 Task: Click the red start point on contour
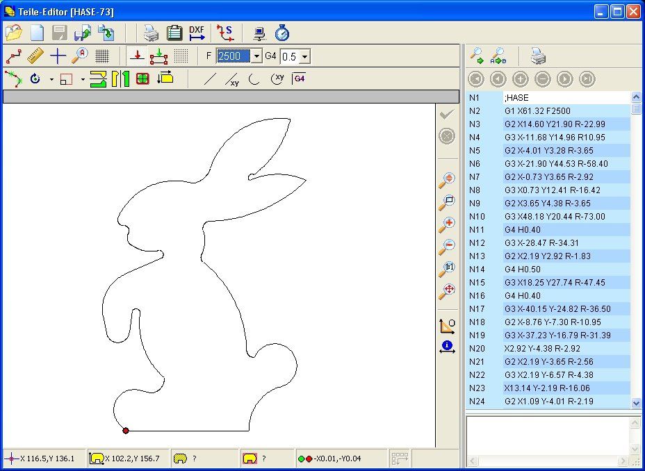point(126,431)
